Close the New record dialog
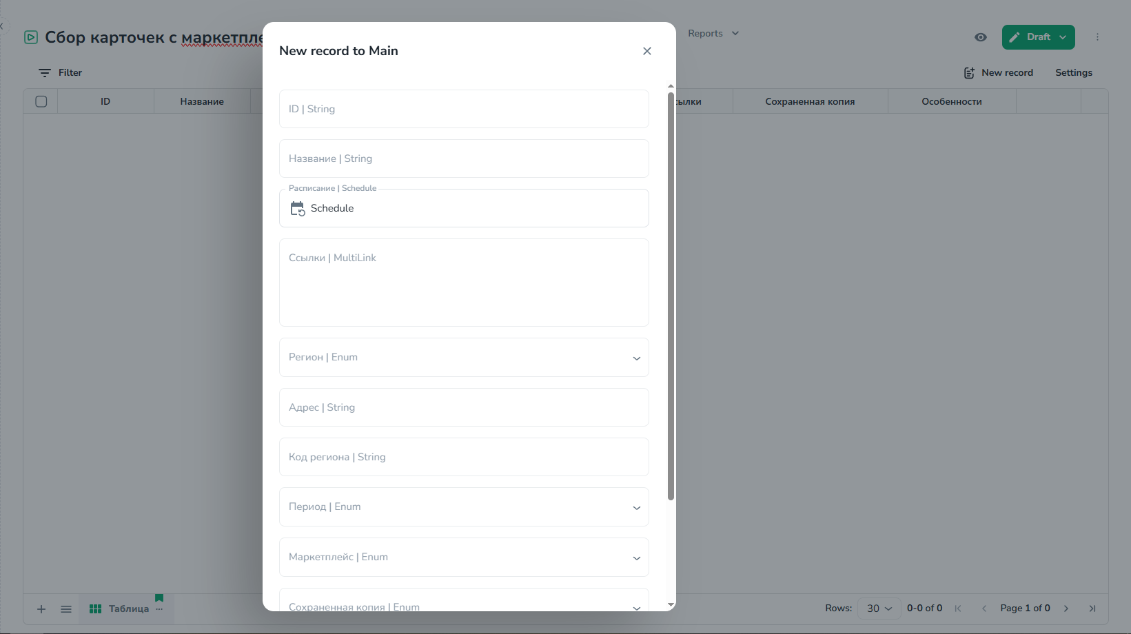Screen dimensions: 1131x634 pyautogui.click(x=646, y=51)
